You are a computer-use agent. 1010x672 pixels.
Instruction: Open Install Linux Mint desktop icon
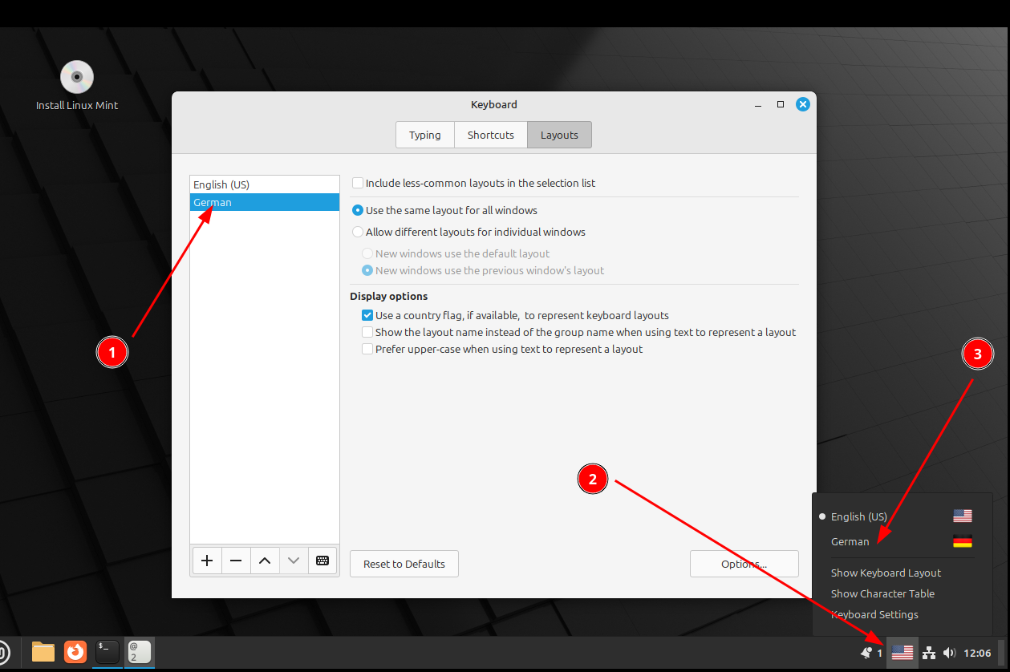tap(77, 86)
